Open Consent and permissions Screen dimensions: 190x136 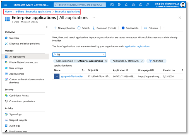[x=20, y=101]
